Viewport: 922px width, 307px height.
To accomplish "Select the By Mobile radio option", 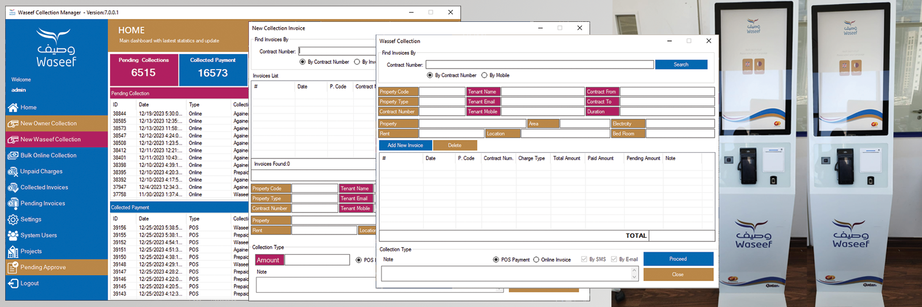I will [484, 75].
